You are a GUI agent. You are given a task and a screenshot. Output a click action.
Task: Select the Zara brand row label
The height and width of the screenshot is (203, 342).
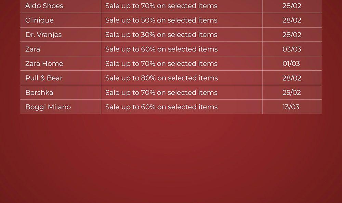[x=32, y=49]
